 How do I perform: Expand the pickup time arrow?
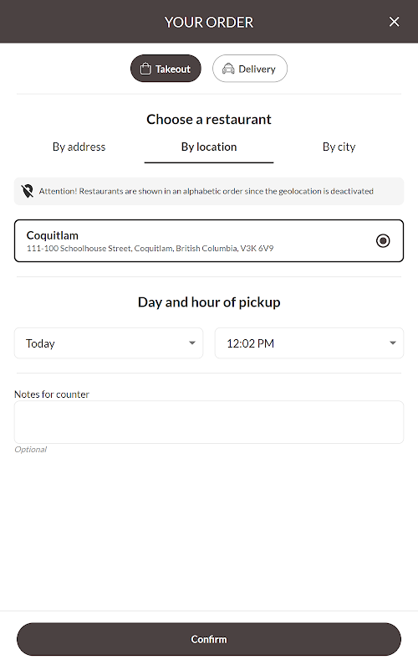click(393, 343)
